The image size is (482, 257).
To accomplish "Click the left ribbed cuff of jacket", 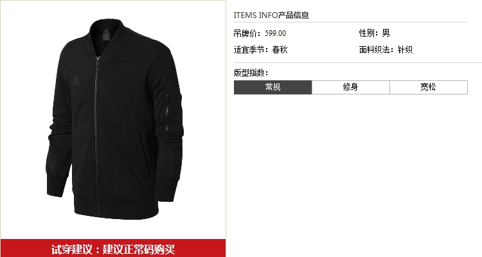I will point(57,185).
